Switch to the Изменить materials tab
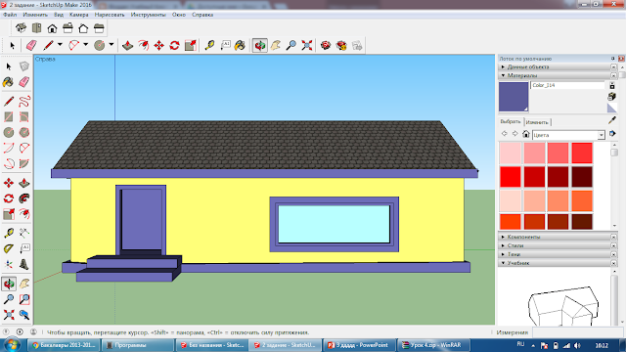 (537, 122)
